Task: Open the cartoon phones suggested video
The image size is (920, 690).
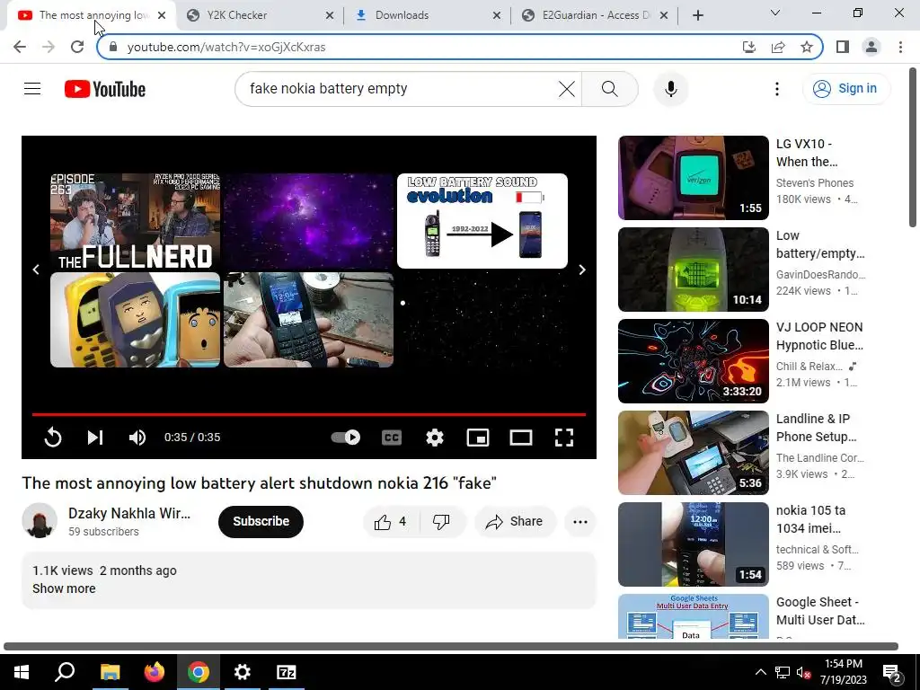Action: tap(136, 320)
